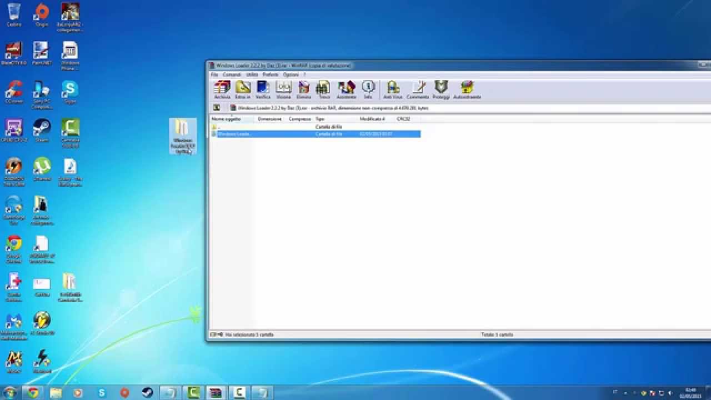Viewport: 711px width, 400px height.
Task: Click the Anti Virus toolbar icon
Action: (393, 89)
